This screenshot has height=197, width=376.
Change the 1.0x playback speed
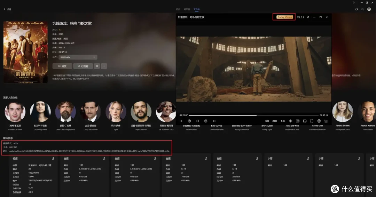(283, 121)
